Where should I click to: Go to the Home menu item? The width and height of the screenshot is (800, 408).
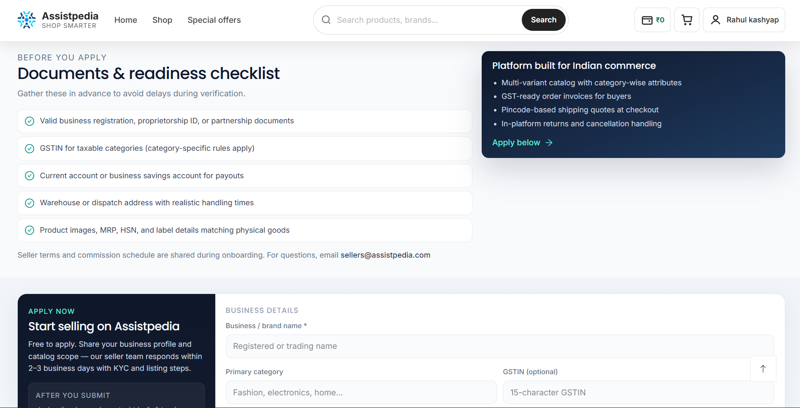pos(126,20)
